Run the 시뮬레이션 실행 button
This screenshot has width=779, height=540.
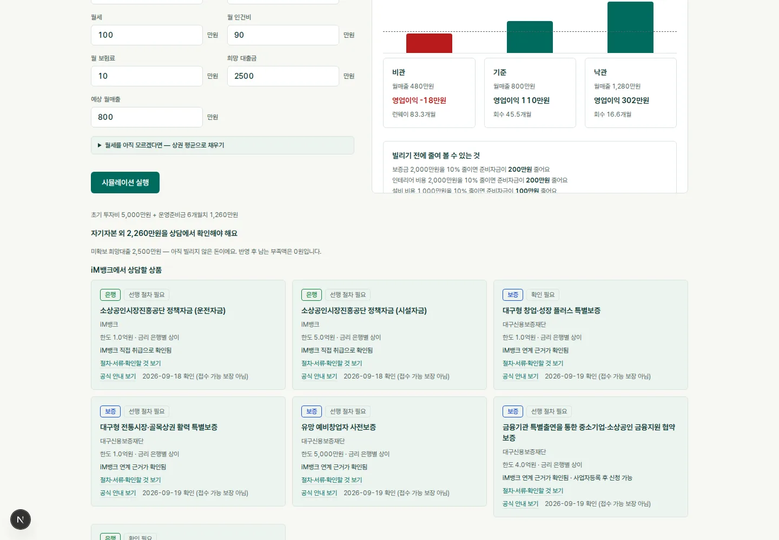tap(125, 183)
